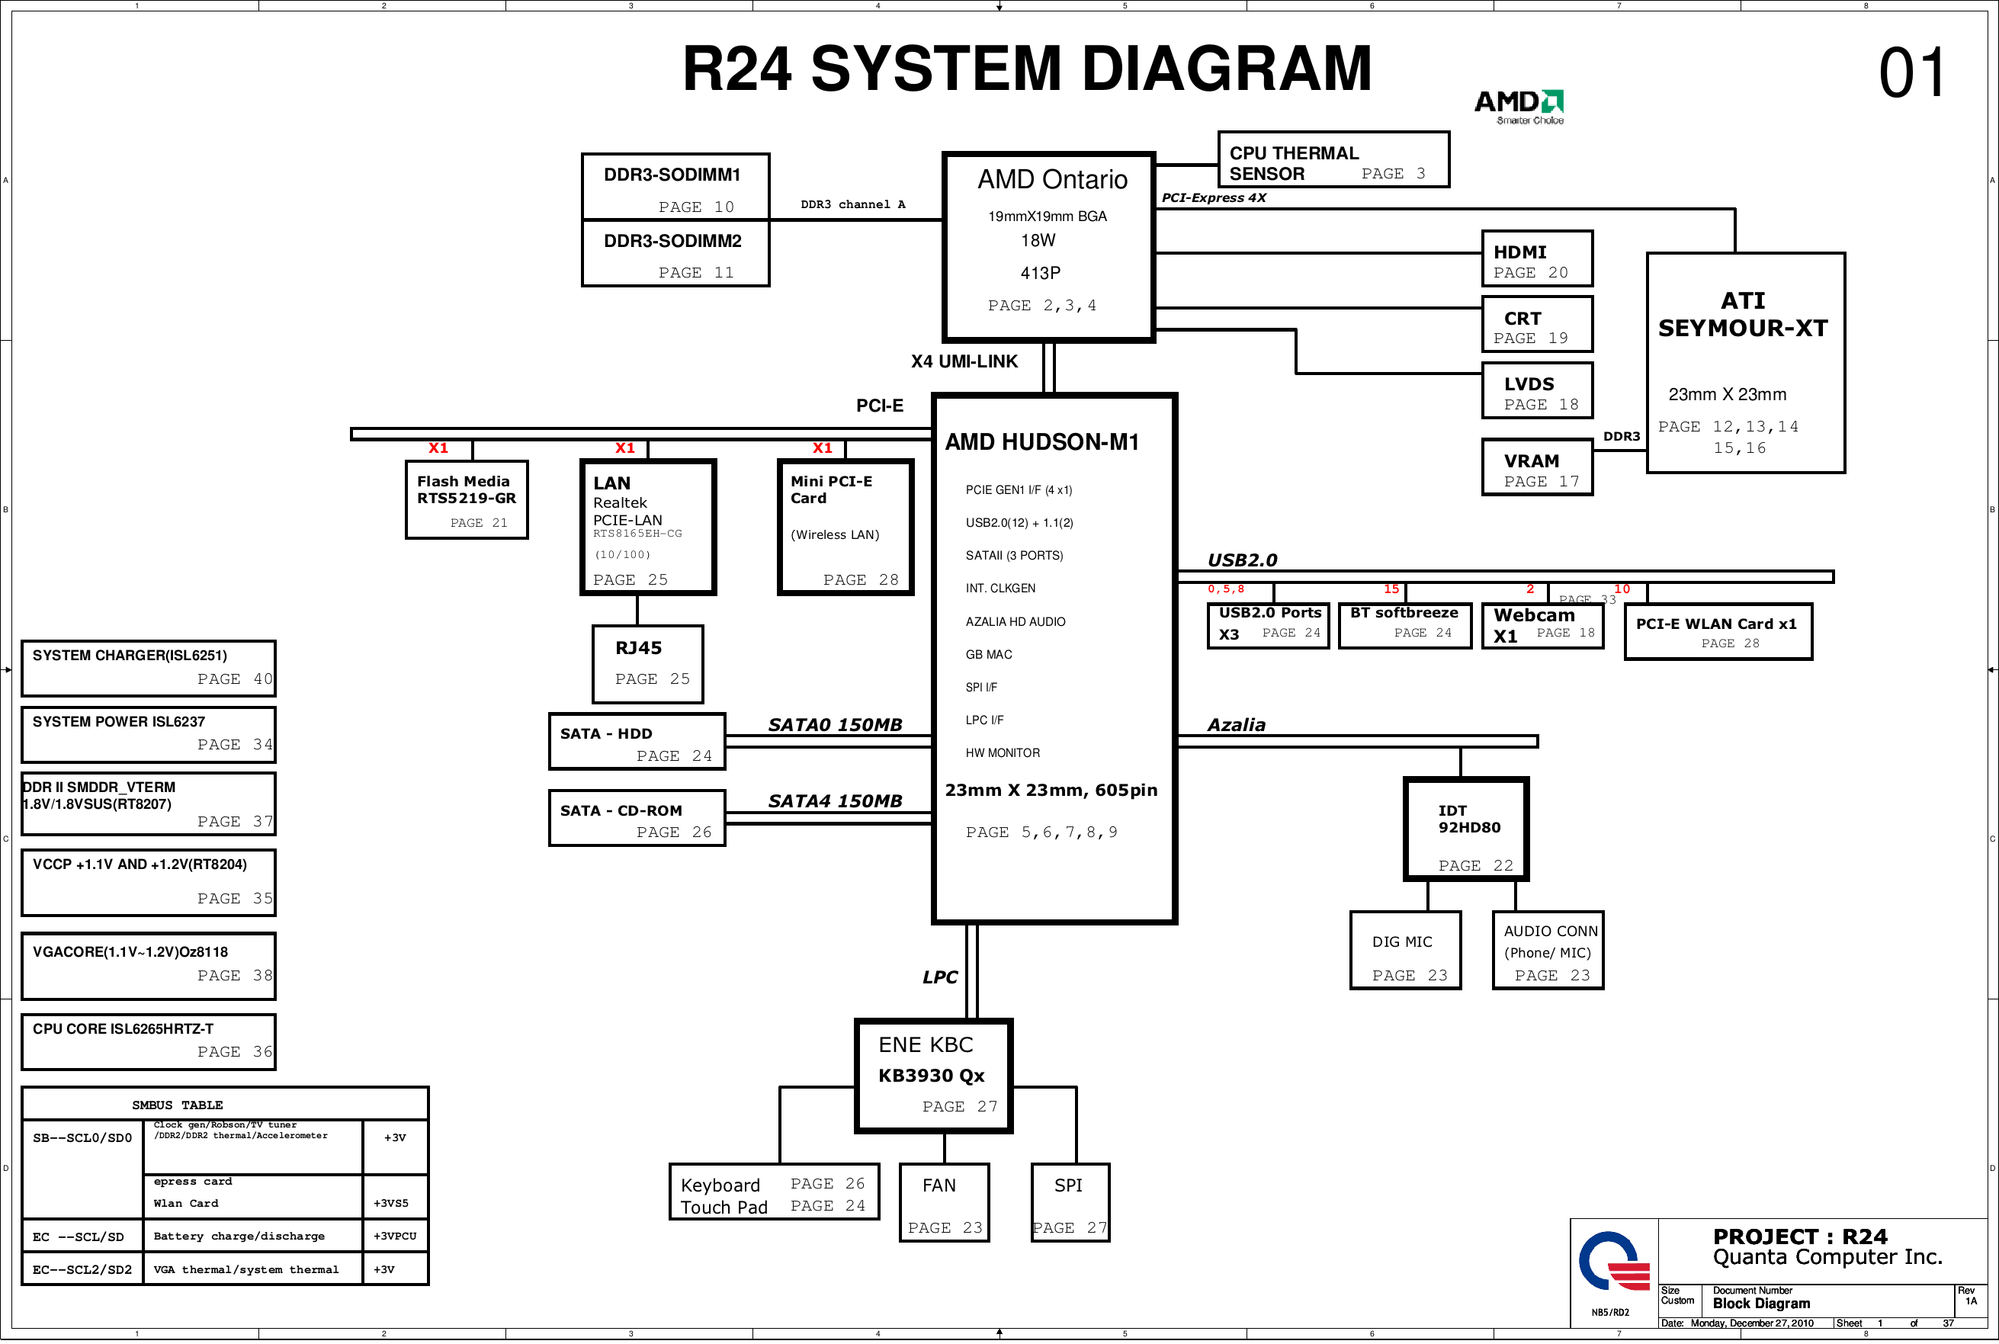Click the ENE KBC KB3930 Qx box

coord(933,1076)
